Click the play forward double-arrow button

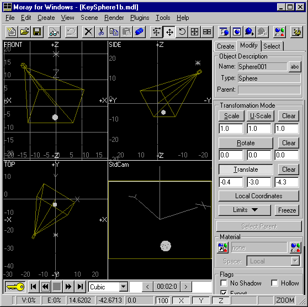click(x=68, y=287)
